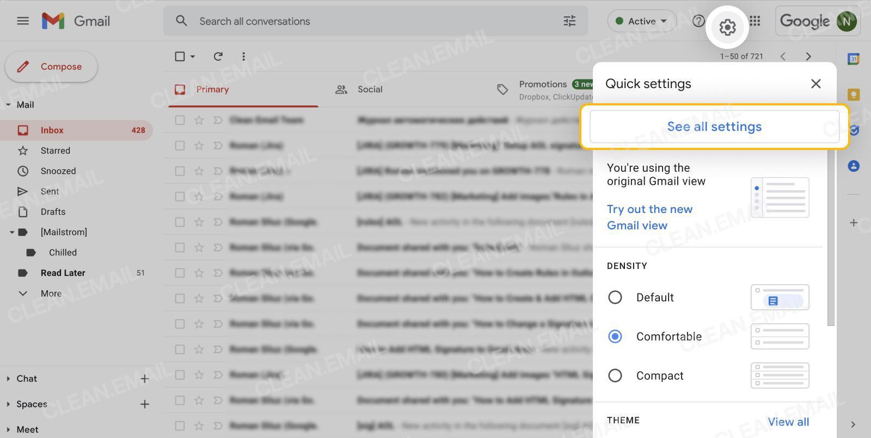
Task: Star the Clean Email Team message
Action: (199, 120)
